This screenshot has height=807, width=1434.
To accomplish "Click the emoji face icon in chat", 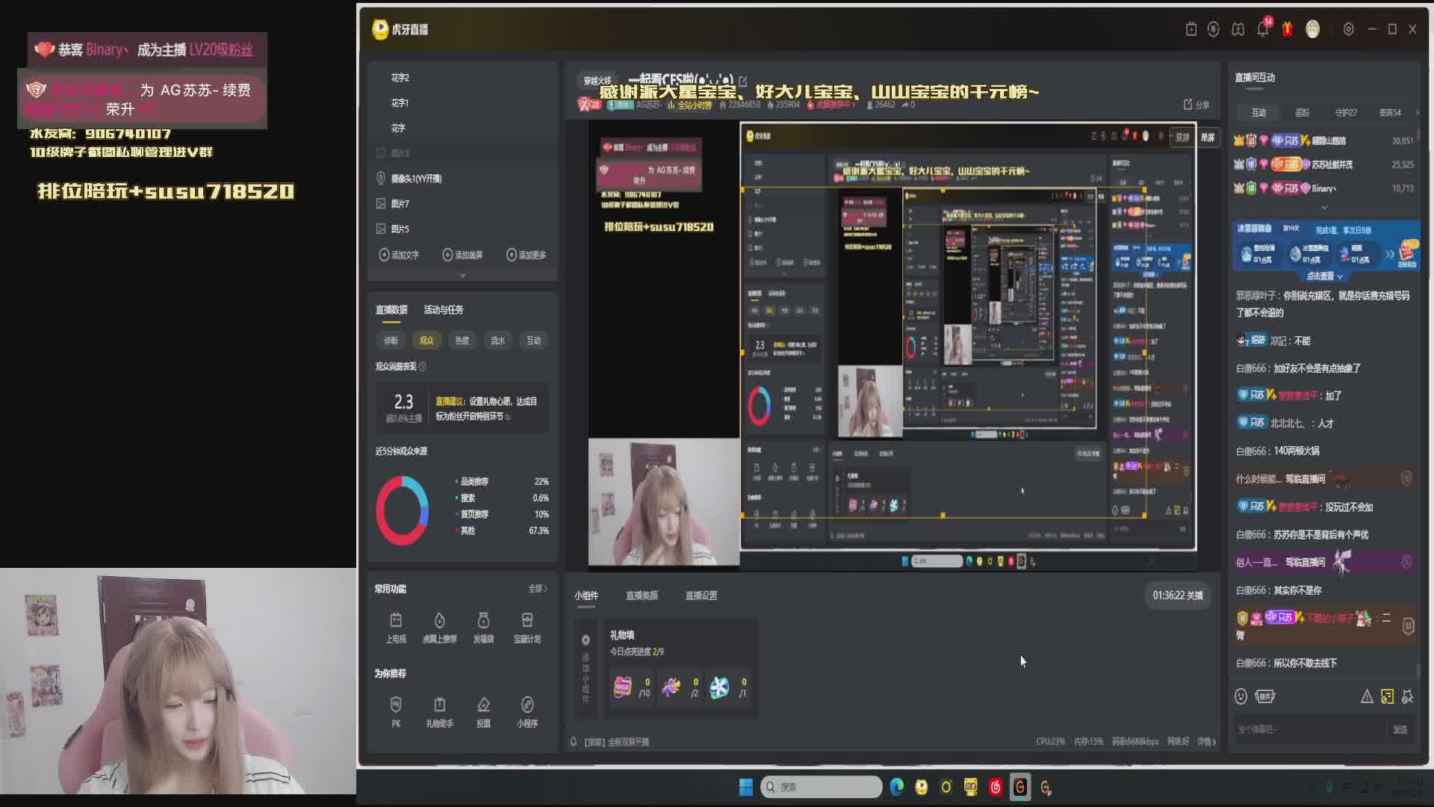I will (1241, 696).
